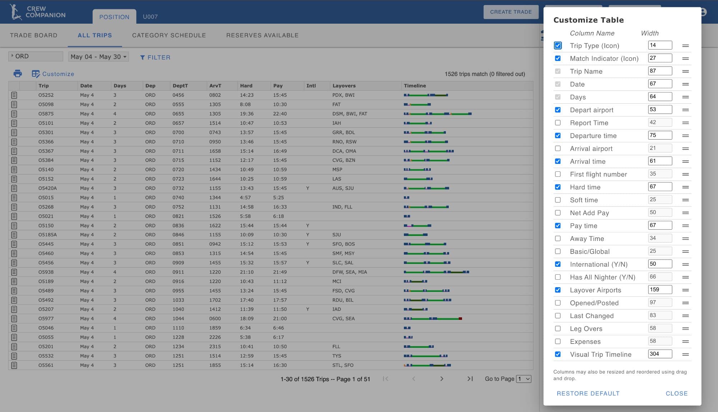Open trip details icon for O5252

(x=14, y=95)
